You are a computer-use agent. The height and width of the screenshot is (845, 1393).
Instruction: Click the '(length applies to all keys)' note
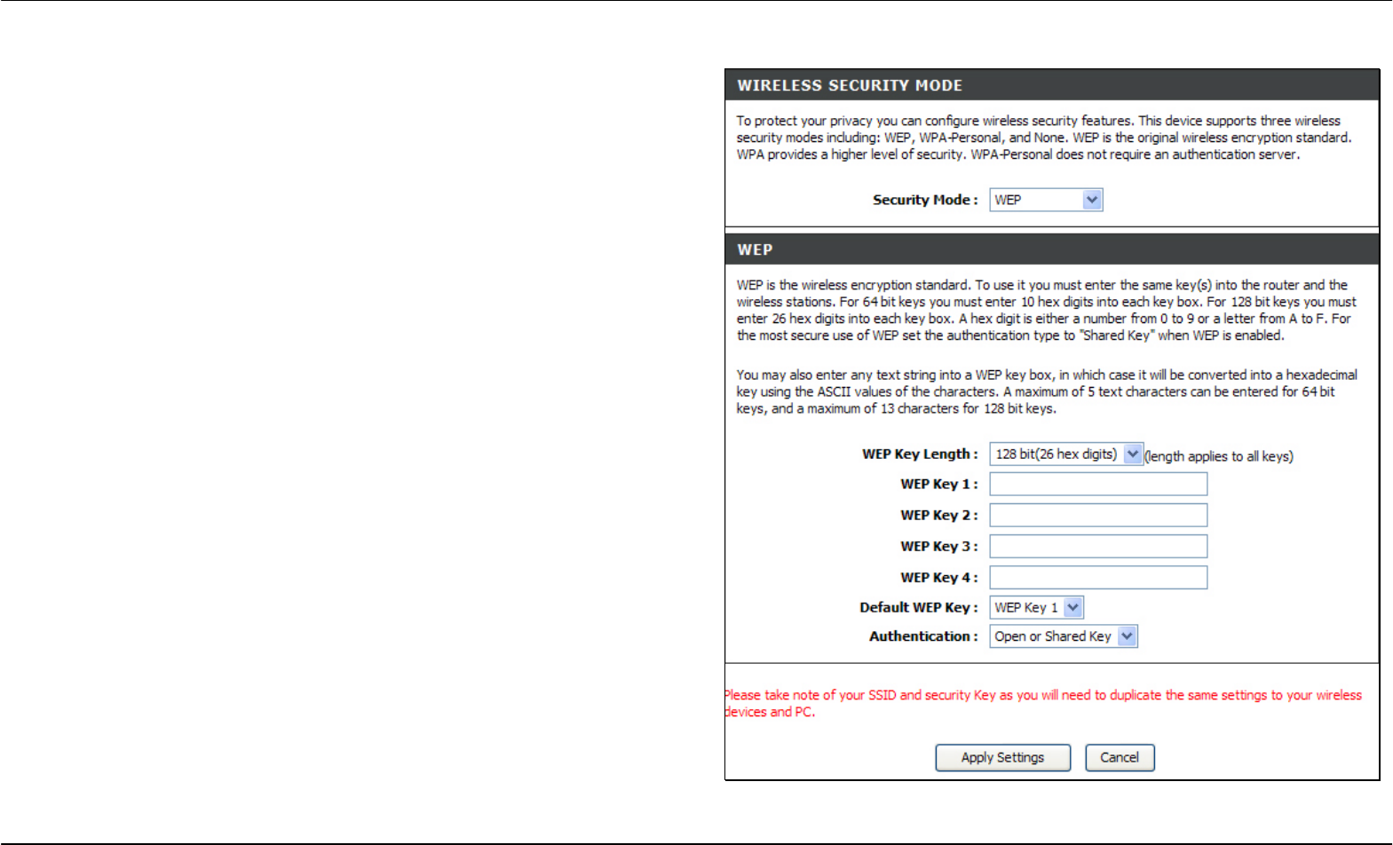pyautogui.click(x=1219, y=456)
